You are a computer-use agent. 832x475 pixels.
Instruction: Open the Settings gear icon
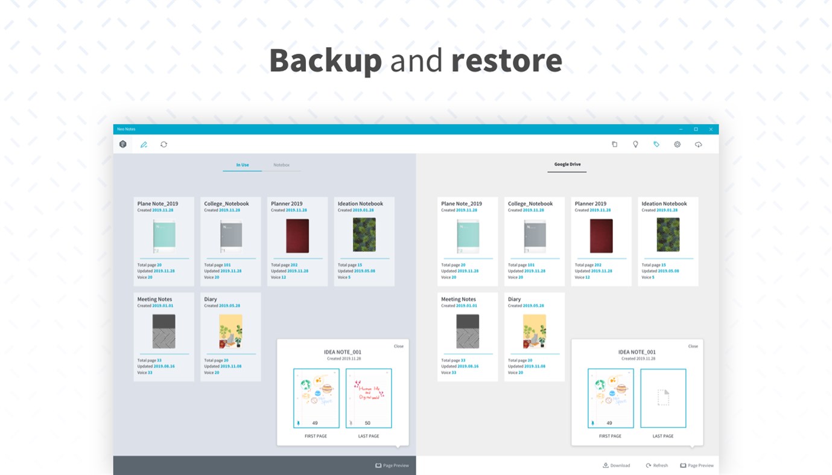pyautogui.click(x=676, y=144)
